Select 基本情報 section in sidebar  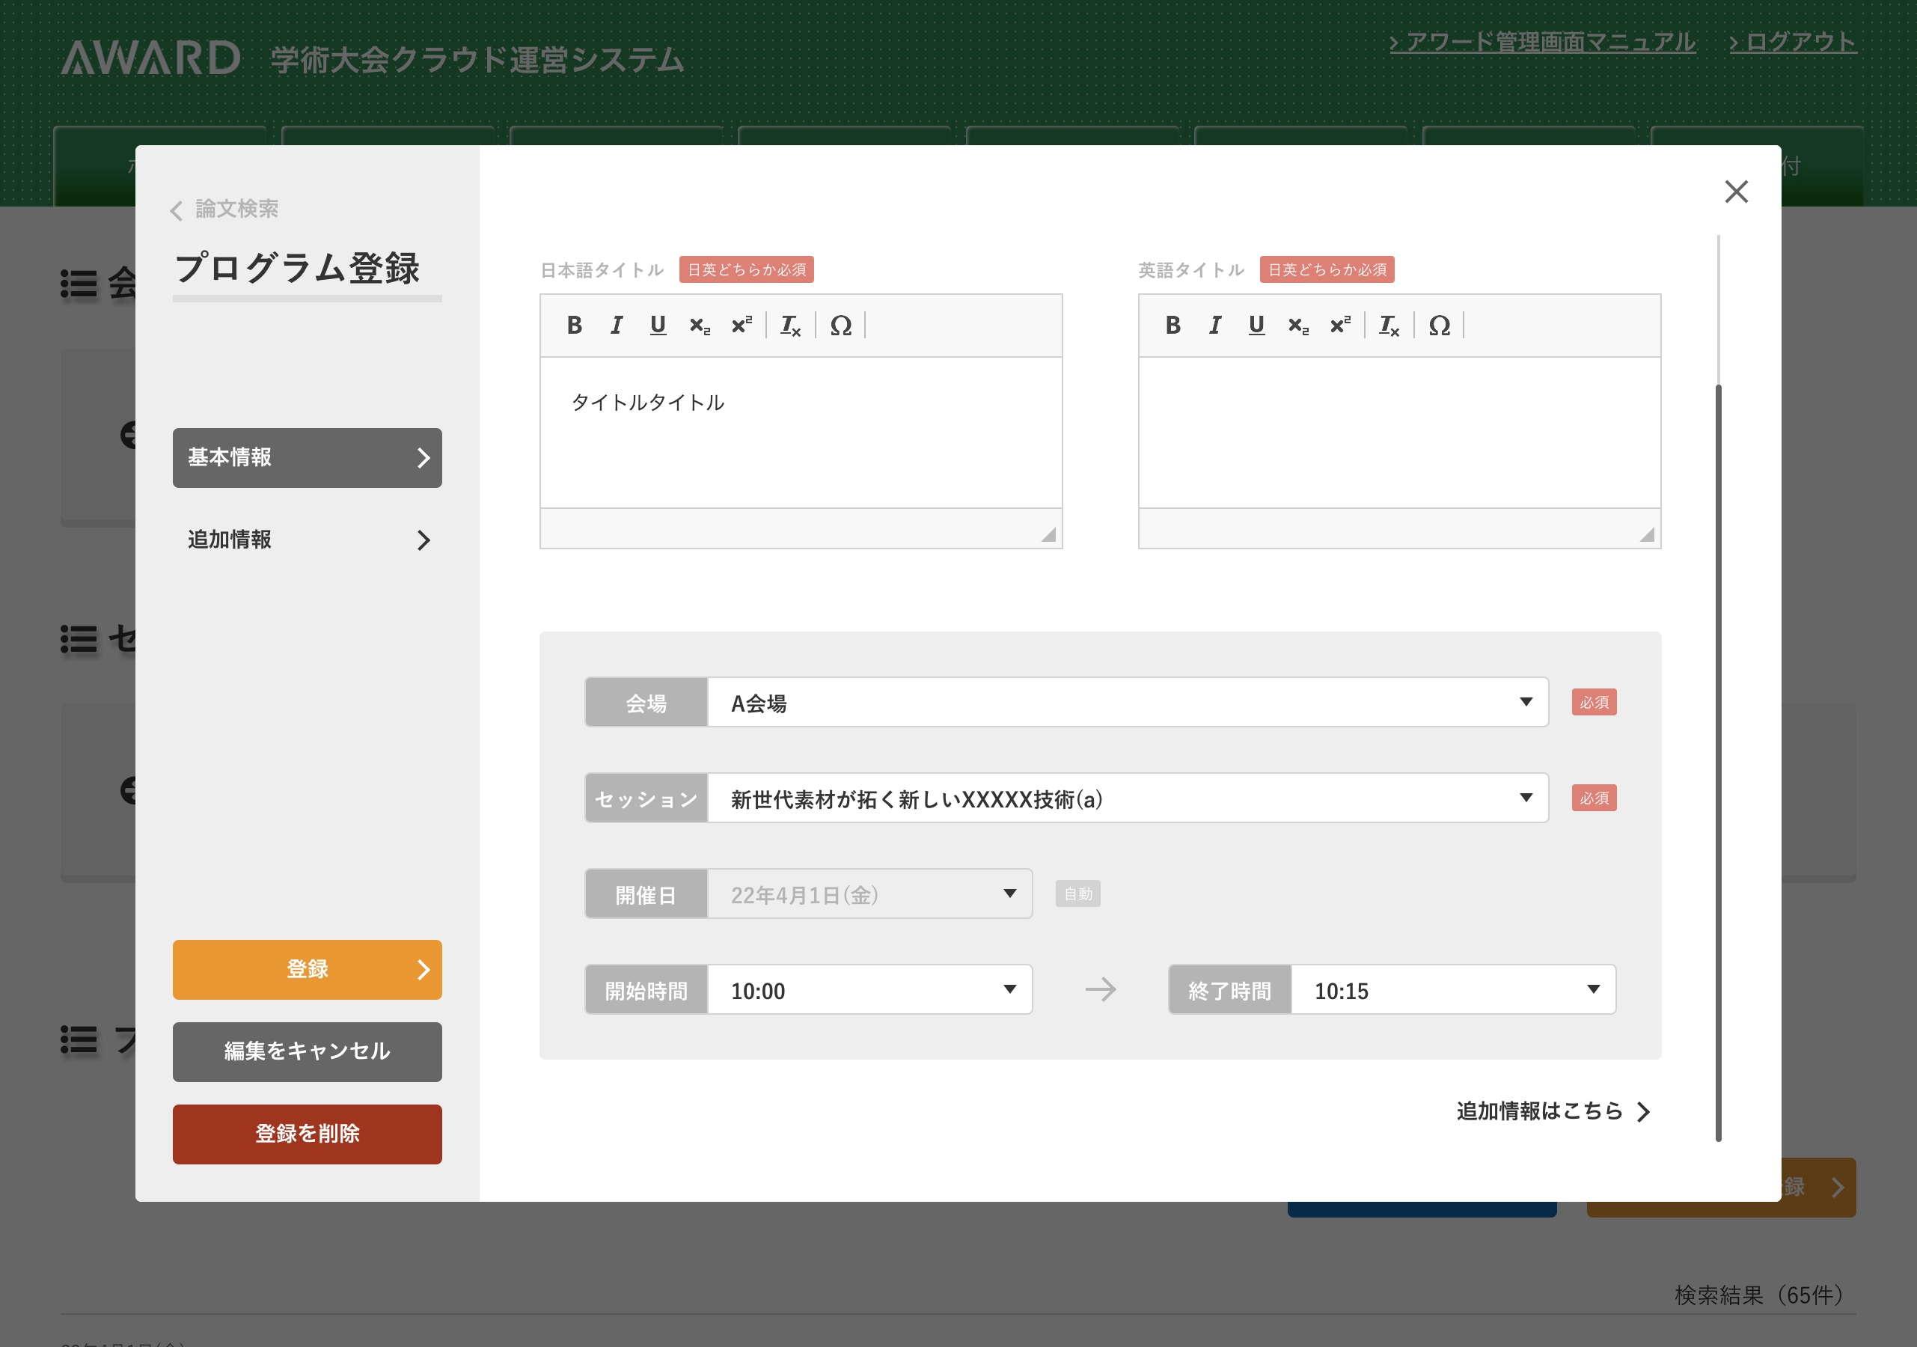308,458
